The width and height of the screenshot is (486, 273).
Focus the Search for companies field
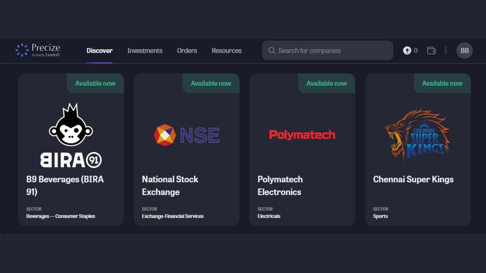(x=328, y=50)
